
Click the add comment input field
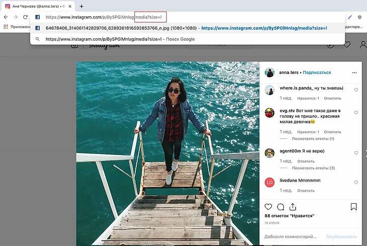291,236
